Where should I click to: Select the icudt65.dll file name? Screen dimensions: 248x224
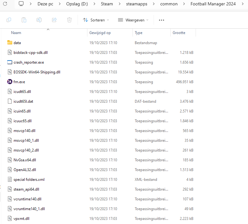point(22,91)
